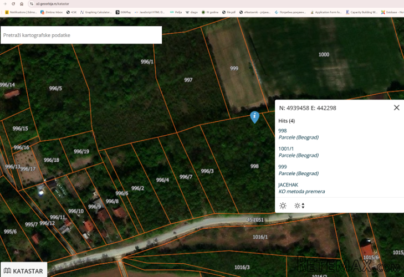
Task: Close the hits info popup
Action: [x=397, y=107]
